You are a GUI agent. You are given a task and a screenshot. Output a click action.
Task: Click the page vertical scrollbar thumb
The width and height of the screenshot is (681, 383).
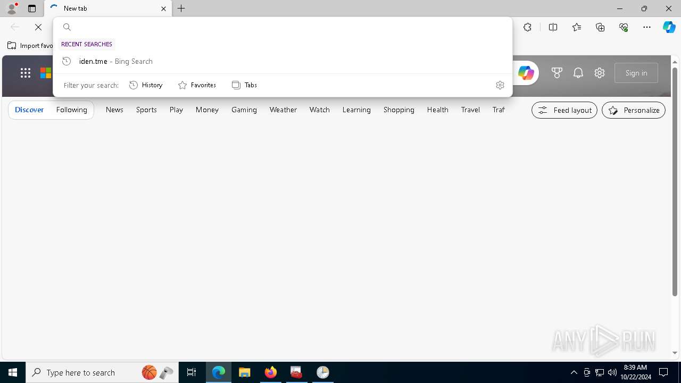675,181
